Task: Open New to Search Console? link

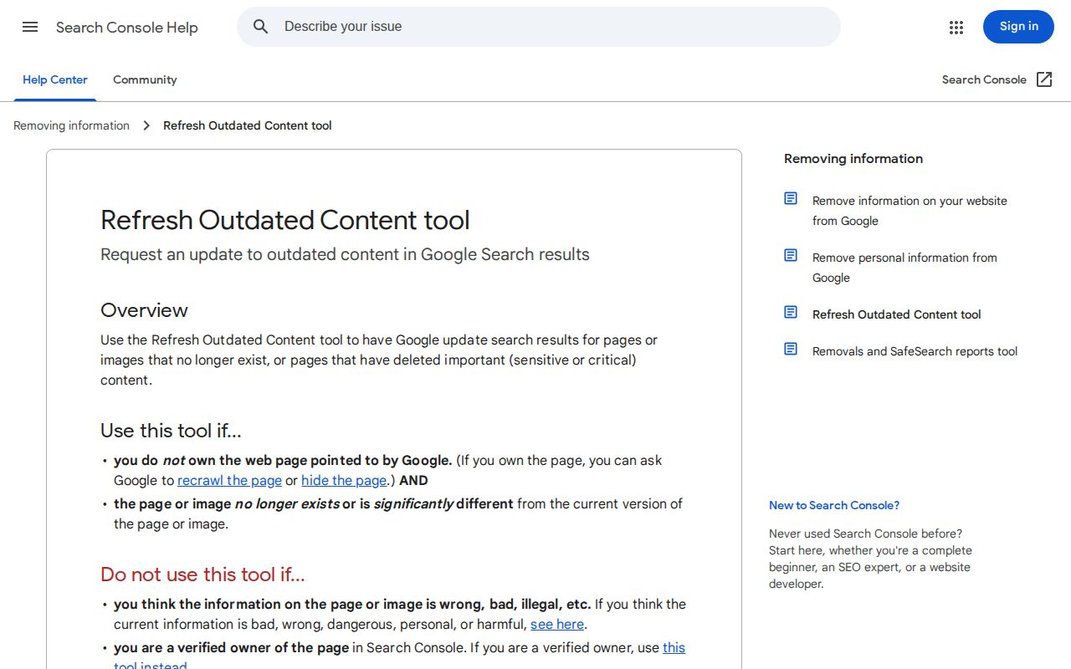Action: coord(834,505)
